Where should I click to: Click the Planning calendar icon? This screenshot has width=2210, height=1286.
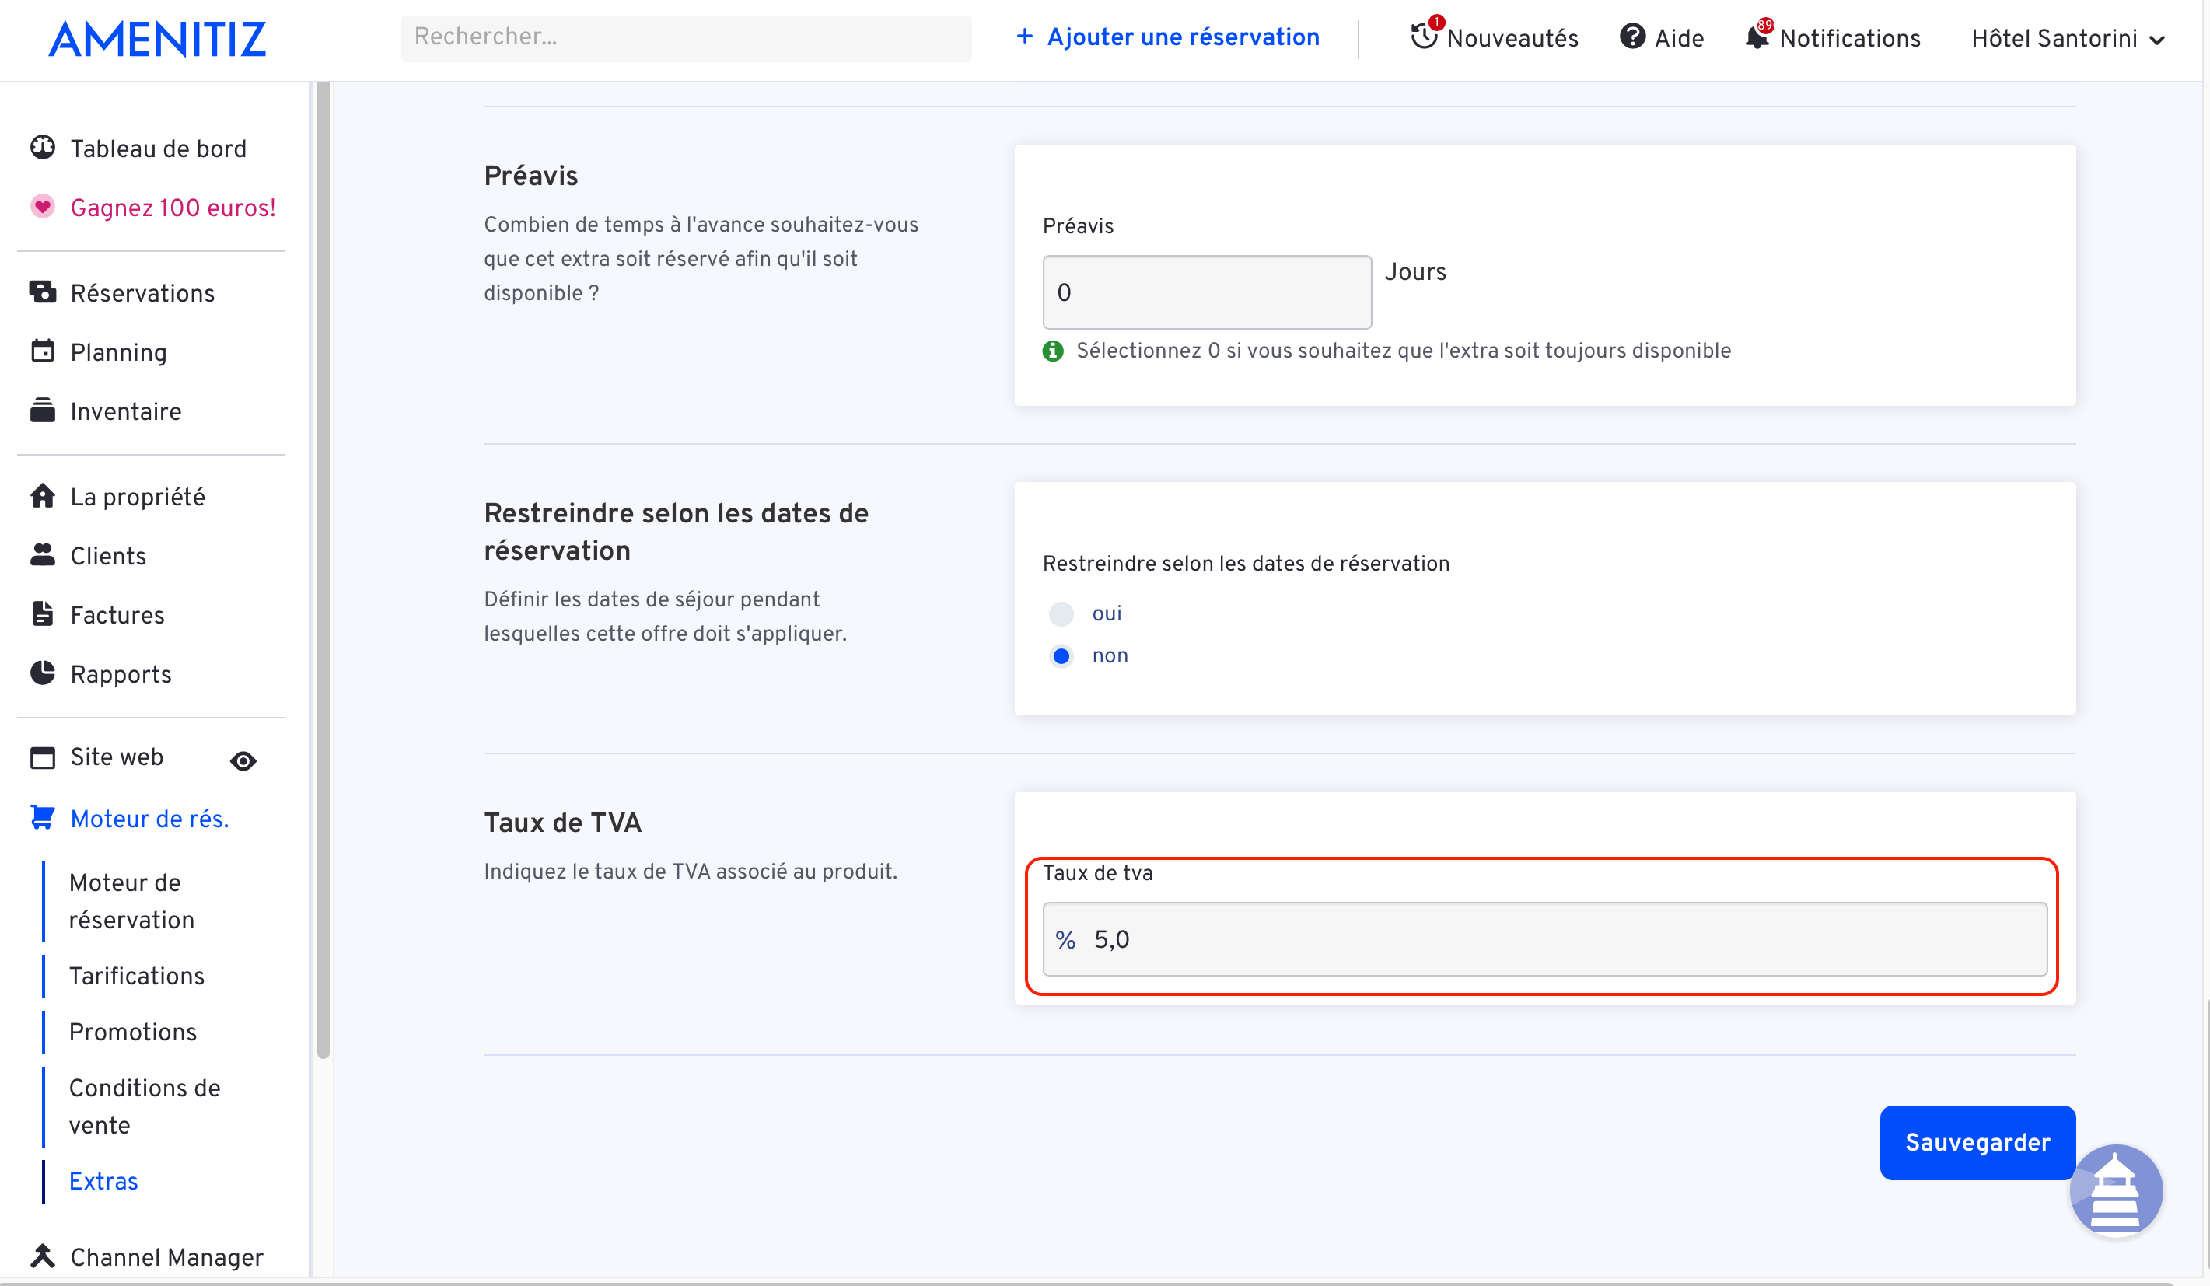(42, 351)
